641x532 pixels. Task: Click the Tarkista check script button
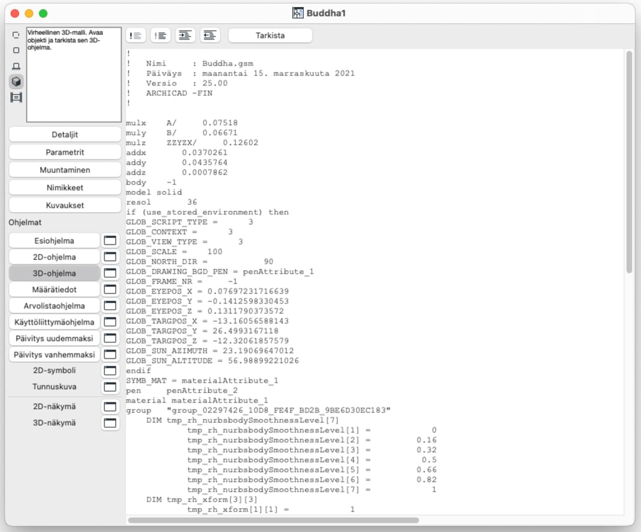[270, 35]
